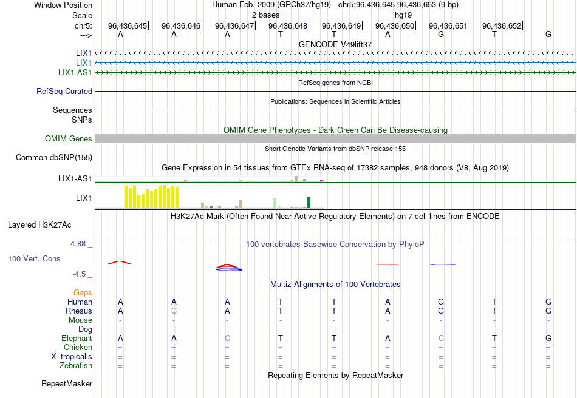Click Elephant's C base under 96,436,647

(227, 338)
